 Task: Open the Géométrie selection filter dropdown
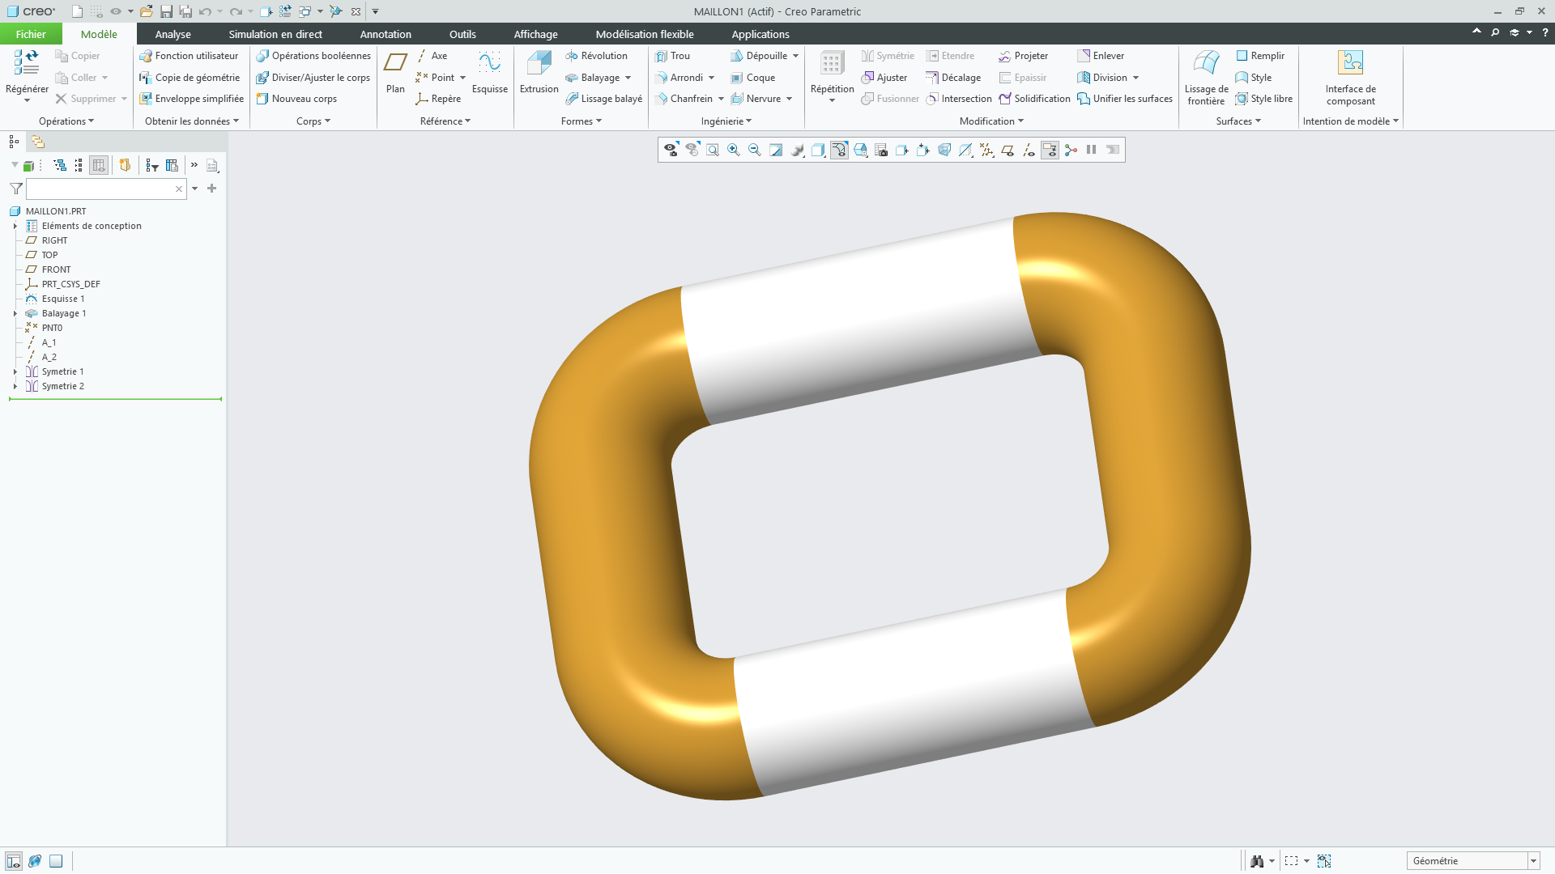coord(1533,861)
